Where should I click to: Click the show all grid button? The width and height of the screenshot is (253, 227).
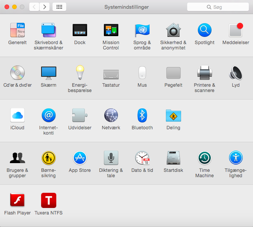[59, 7]
